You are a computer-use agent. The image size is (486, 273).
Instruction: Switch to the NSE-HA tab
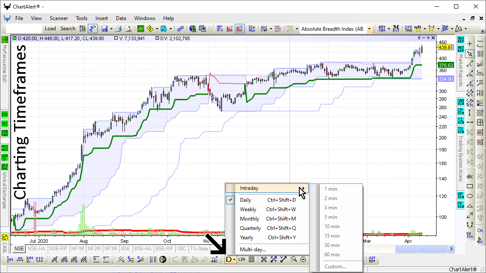click(x=36, y=249)
